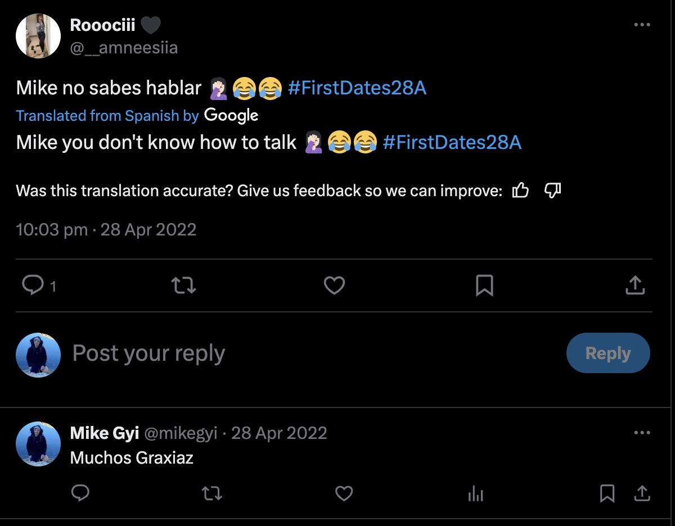Open #FirstDates28A hashtag in original tweet
This screenshot has width=675, height=526.
357,88
